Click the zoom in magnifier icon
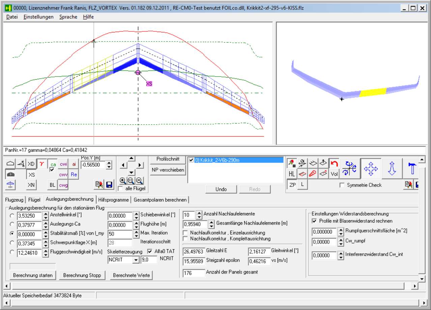 click(x=123, y=181)
